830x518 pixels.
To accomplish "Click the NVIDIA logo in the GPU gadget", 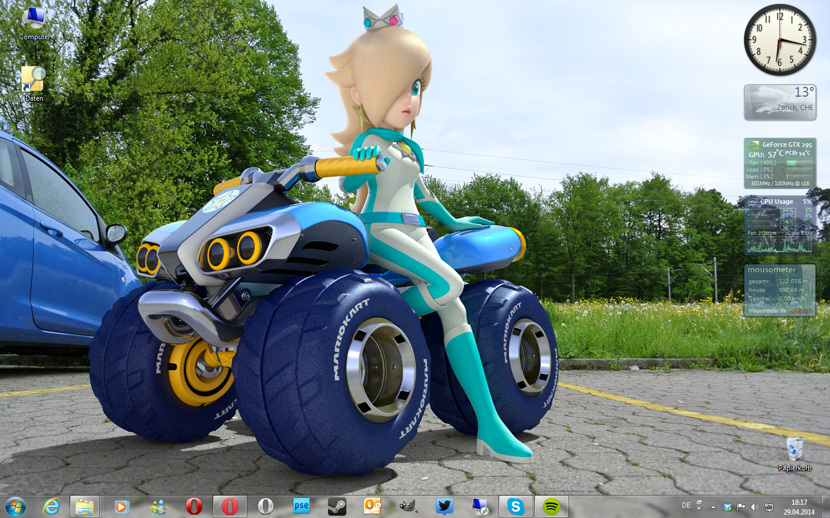I will [x=753, y=144].
